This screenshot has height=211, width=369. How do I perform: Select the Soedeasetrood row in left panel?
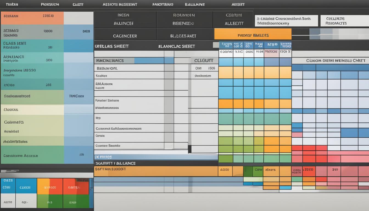tap(32, 96)
